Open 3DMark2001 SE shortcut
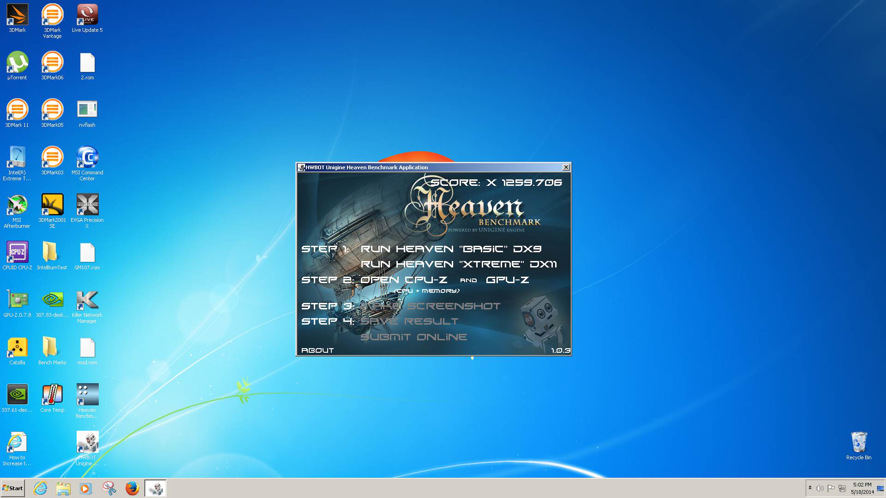Viewport: 886px width, 498px height. tap(52, 211)
